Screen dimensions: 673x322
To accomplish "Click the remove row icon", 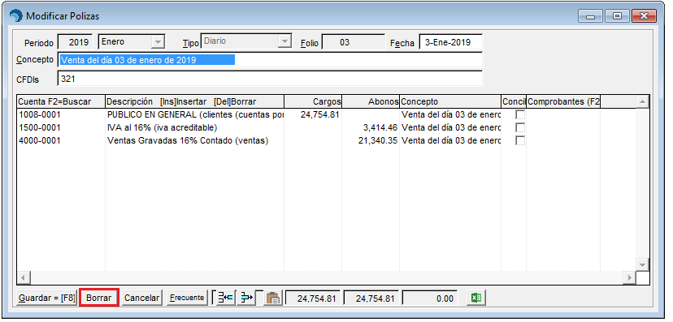I will pos(246,298).
